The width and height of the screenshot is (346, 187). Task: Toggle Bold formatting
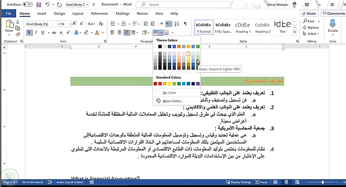pyautogui.click(x=29, y=32)
